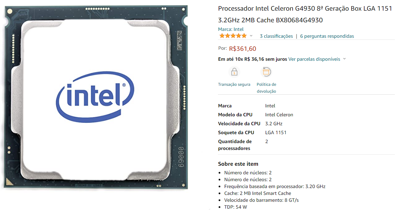Click the TDP: 54 W bullet item
The width and height of the screenshot is (398, 210).
click(235, 207)
